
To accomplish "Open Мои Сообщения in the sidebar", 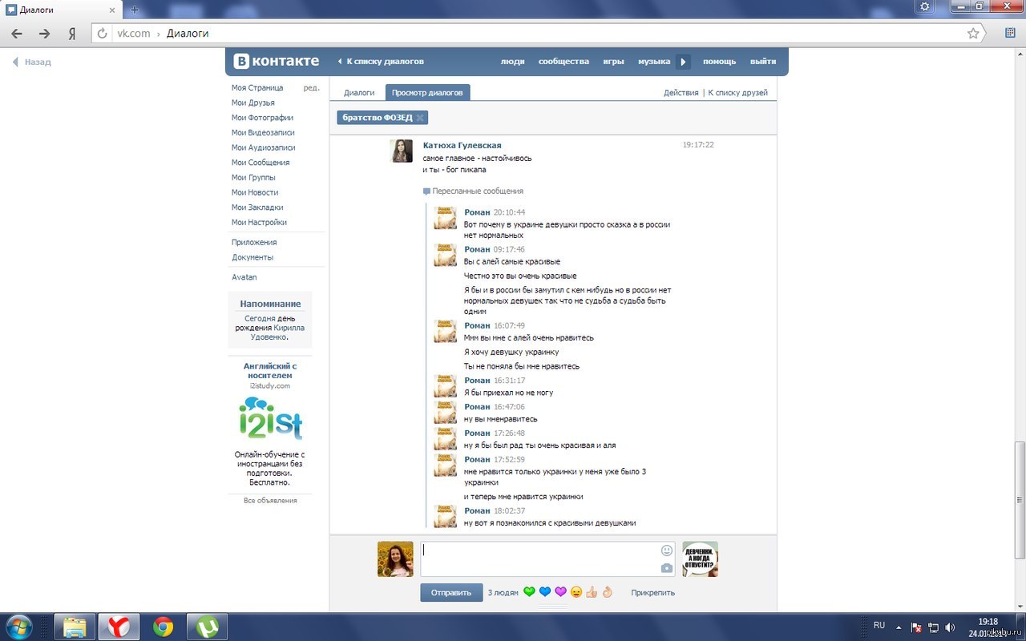I will [261, 163].
